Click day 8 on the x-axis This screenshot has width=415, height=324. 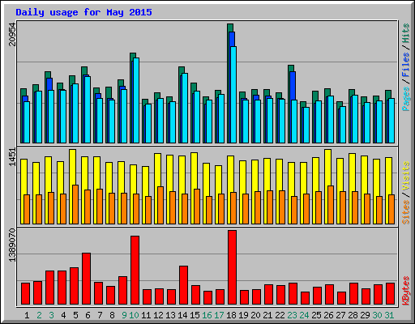point(112,315)
